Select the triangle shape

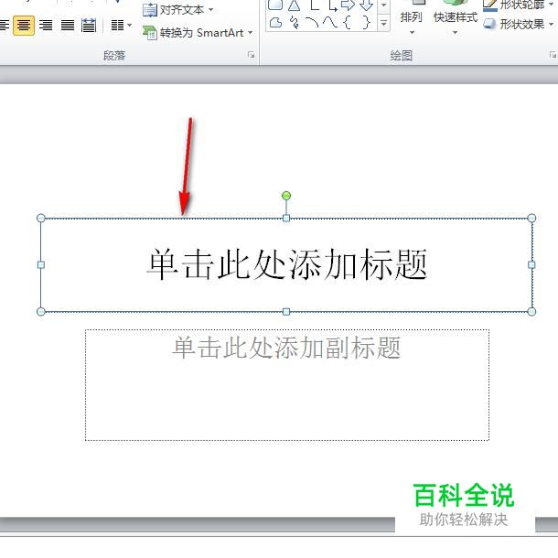(294, 5)
